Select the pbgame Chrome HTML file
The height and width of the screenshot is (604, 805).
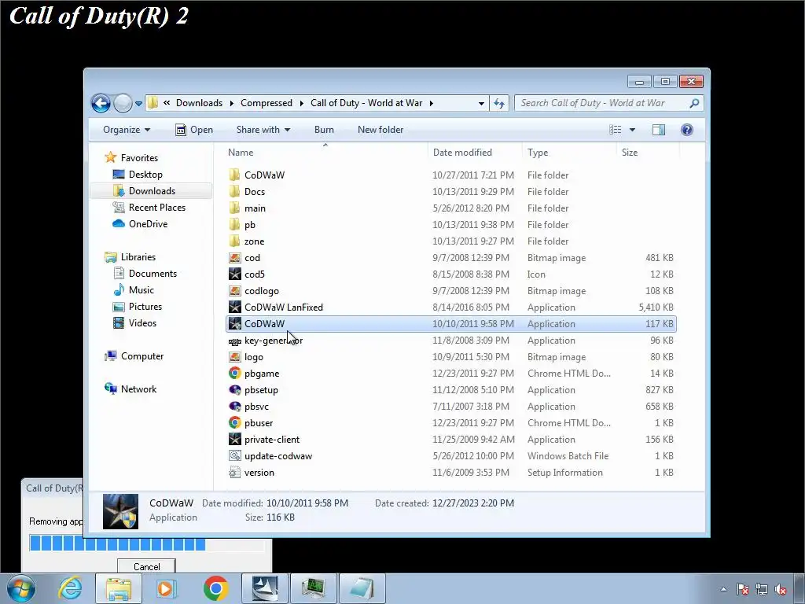point(450,374)
